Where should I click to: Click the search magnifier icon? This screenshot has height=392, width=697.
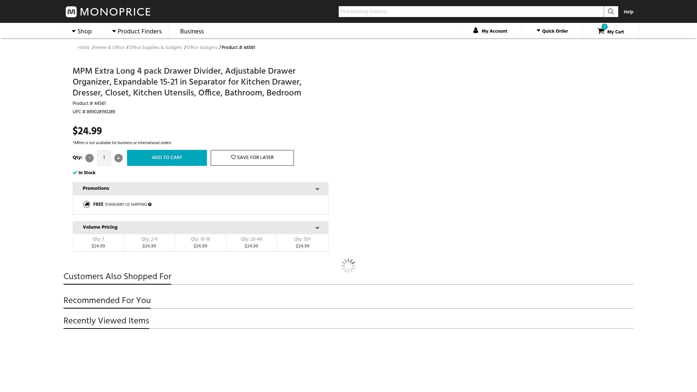click(611, 12)
